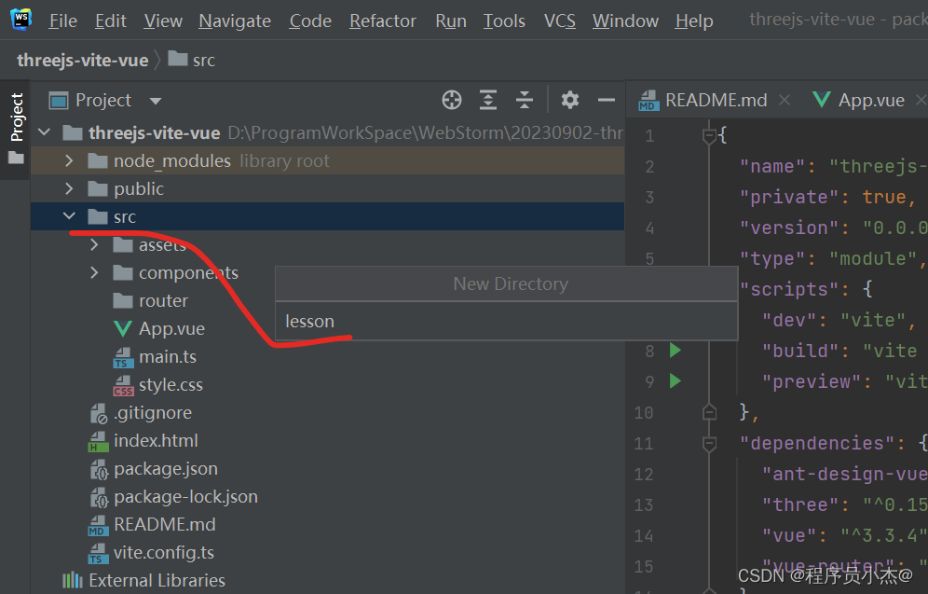This screenshot has height=594, width=928.
Task: Click the HTML icon of index.html
Action: pyautogui.click(x=98, y=441)
